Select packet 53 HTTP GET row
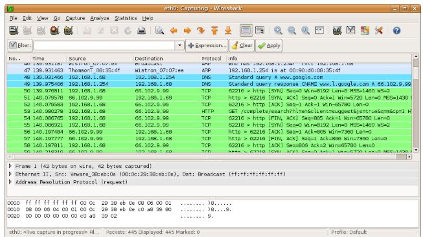This screenshot has height=237, width=423. 209,111
